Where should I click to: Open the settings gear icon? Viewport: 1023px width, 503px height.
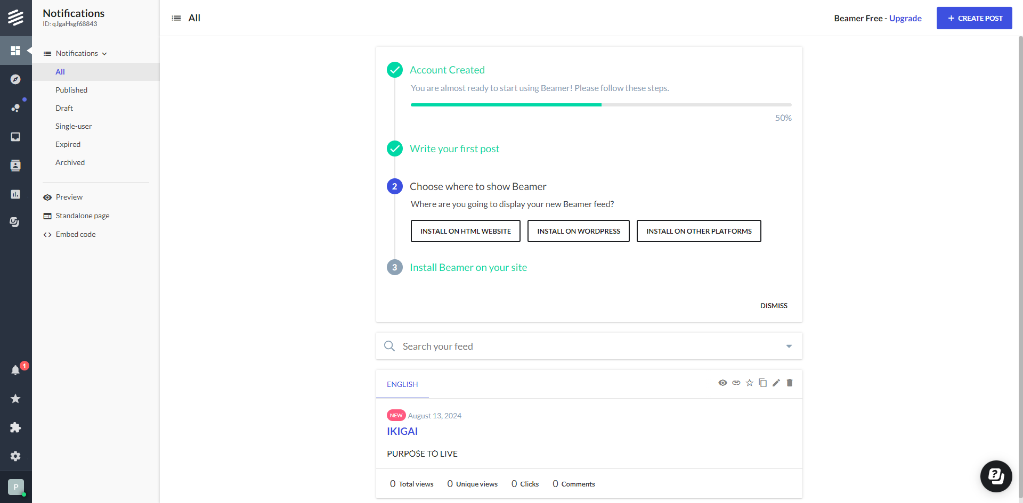(x=15, y=456)
